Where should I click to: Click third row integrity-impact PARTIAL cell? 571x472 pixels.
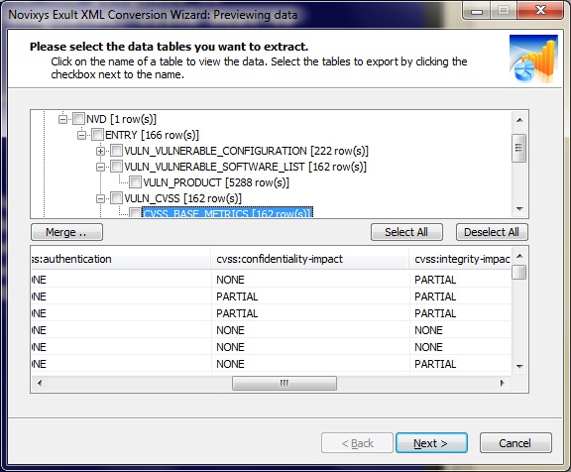(x=461, y=313)
